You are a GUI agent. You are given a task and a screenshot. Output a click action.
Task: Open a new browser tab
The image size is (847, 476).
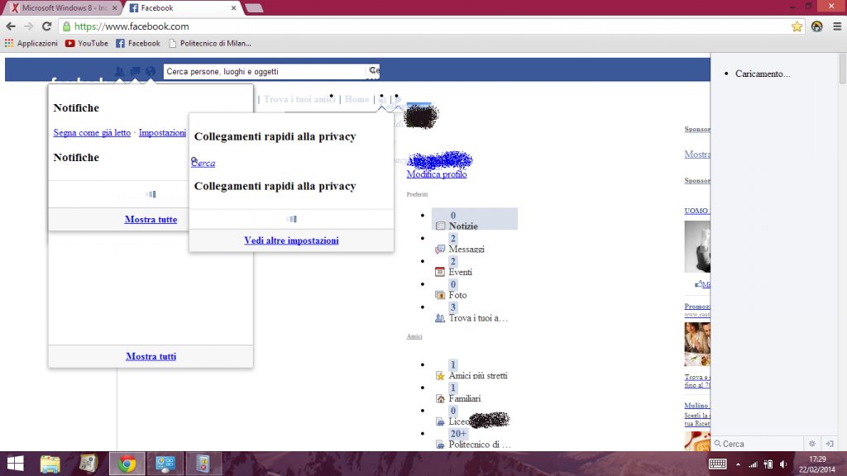pos(254,8)
